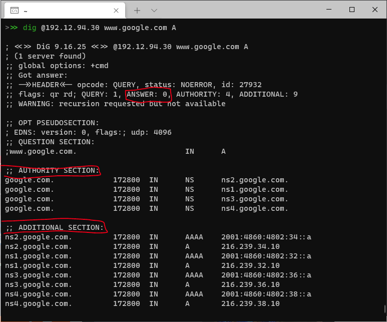
Task: Close the terminal window
Action: (374, 10)
